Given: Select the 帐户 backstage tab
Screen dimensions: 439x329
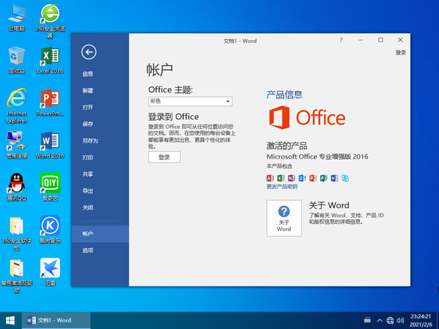Looking at the screenshot, I should [x=100, y=234].
